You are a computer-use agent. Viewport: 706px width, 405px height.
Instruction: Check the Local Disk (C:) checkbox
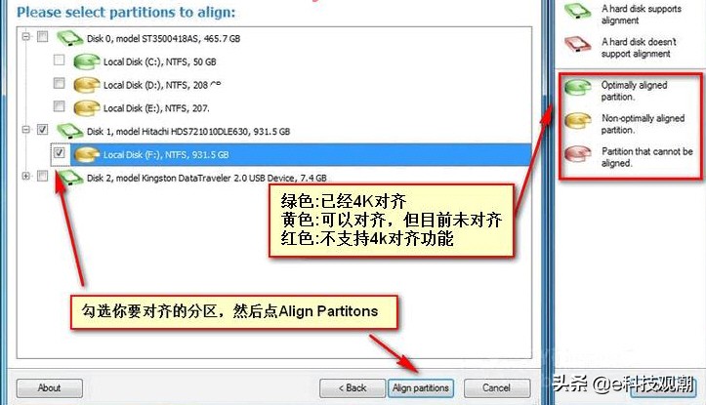(59, 60)
